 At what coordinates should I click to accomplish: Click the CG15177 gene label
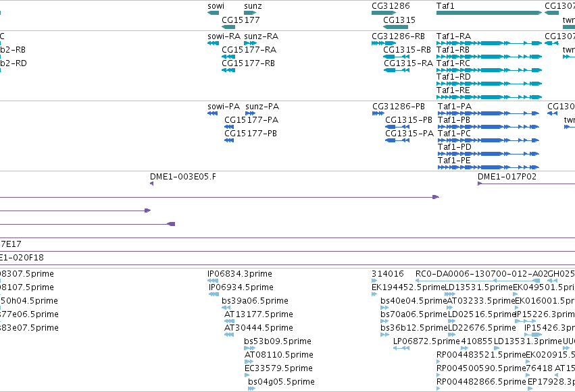coord(241,20)
